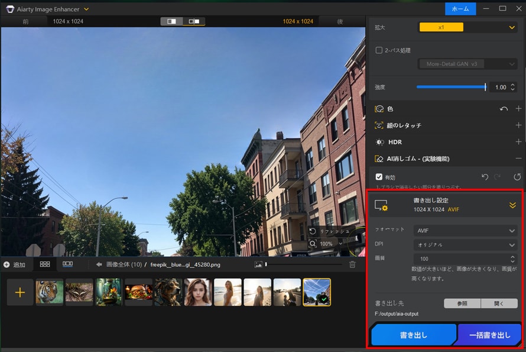The height and width of the screenshot is (352, 526).
Task: Click the zoom magnifier icon on the canvas
Action: [x=311, y=243]
